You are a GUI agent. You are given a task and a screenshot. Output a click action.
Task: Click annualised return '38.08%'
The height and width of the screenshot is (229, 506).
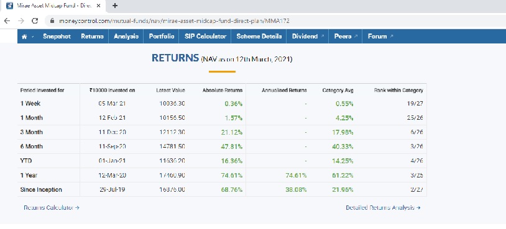296,190
